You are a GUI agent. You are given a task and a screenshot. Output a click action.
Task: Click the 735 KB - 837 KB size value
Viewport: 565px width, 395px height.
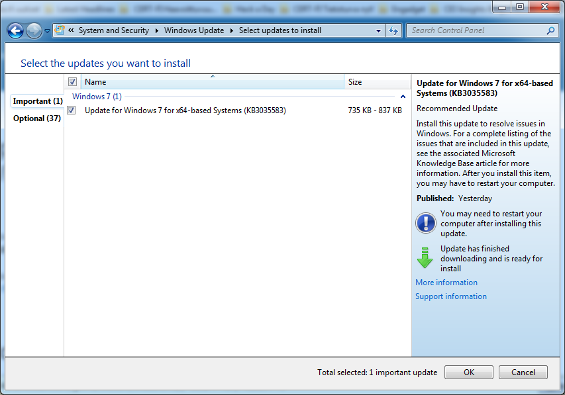coord(375,110)
